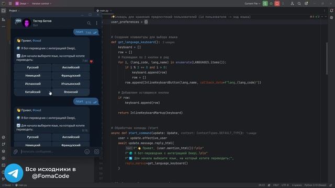
Task: Open the Terminal tool window icon
Action: coord(4,165)
